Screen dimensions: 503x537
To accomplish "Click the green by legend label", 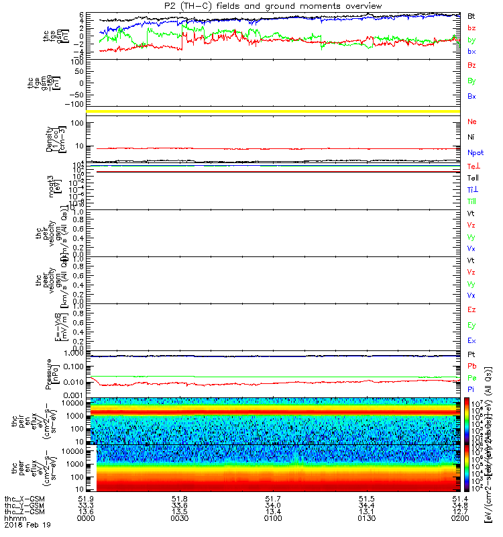I will tap(471, 40).
